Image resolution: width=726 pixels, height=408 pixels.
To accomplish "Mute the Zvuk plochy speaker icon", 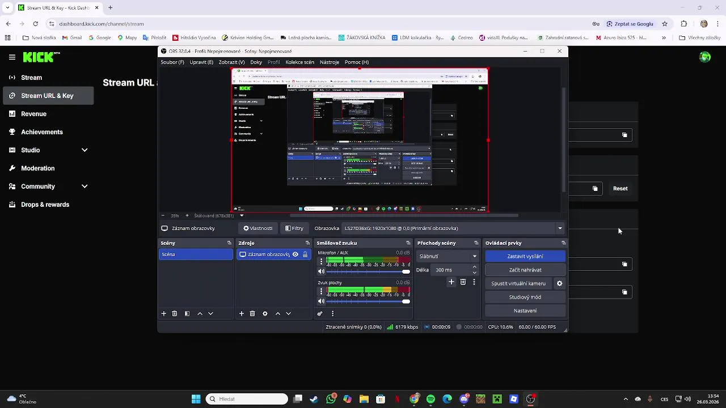I will pos(321,301).
